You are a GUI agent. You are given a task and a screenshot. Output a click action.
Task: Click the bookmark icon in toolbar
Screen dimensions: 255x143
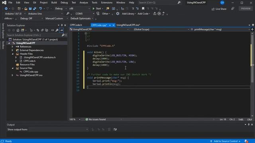(x=143, y=8)
